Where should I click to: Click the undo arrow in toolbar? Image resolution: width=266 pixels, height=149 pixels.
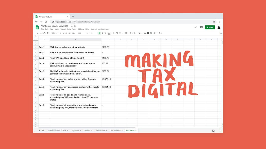[38, 33]
